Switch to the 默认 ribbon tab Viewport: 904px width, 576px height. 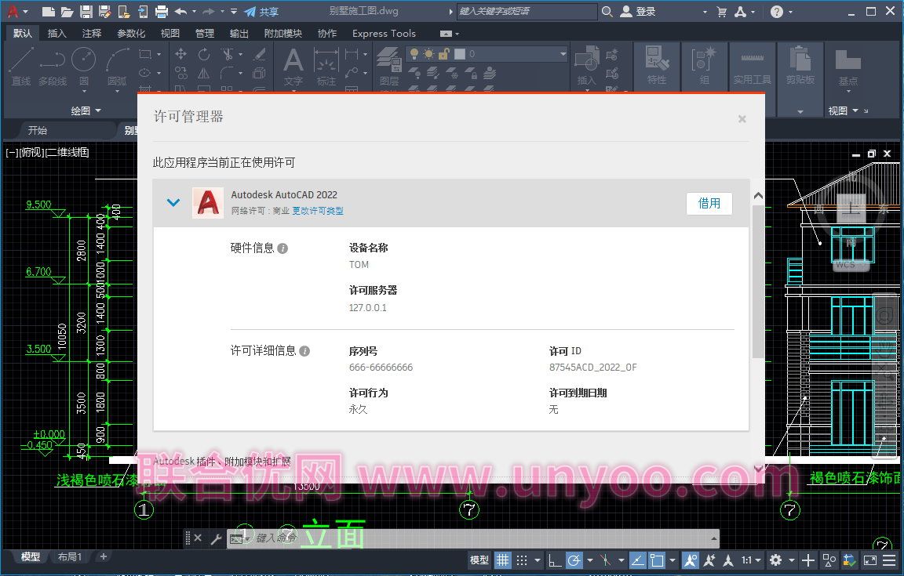tap(23, 34)
